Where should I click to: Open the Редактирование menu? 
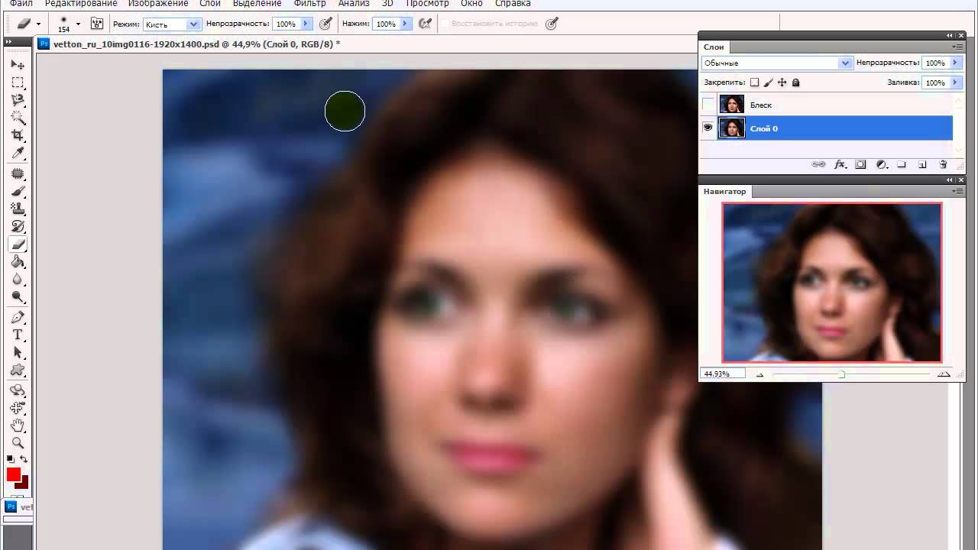tap(81, 4)
